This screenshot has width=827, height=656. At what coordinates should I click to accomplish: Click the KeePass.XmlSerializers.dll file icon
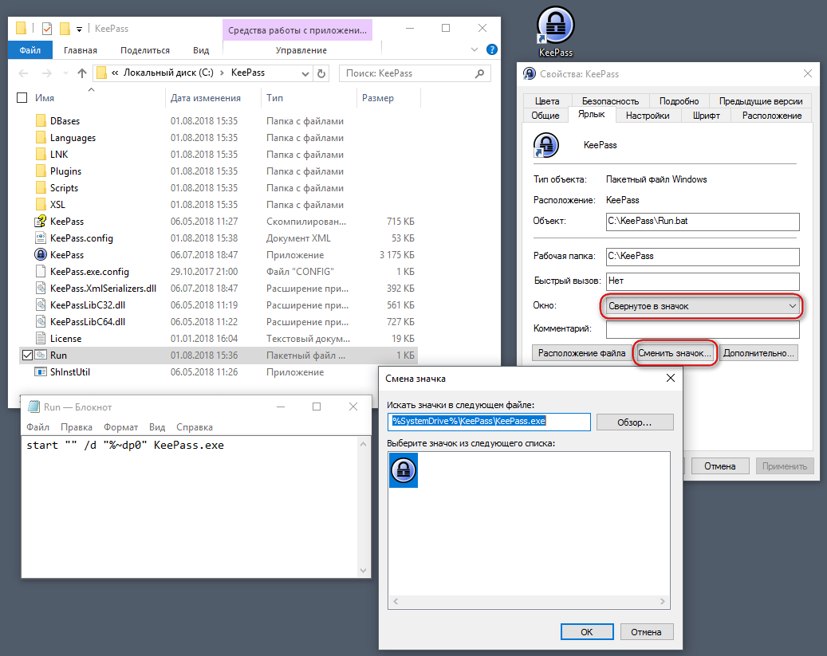click(41, 289)
